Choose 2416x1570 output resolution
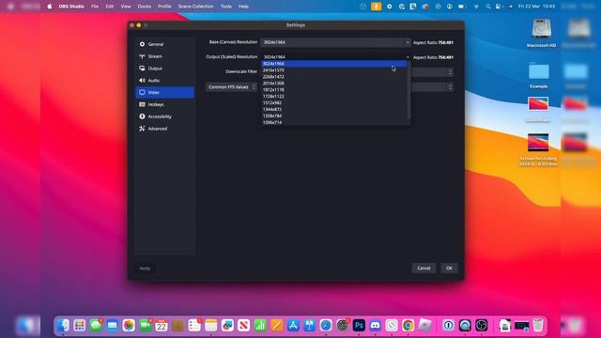The width and height of the screenshot is (601, 338). pos(334,70)
